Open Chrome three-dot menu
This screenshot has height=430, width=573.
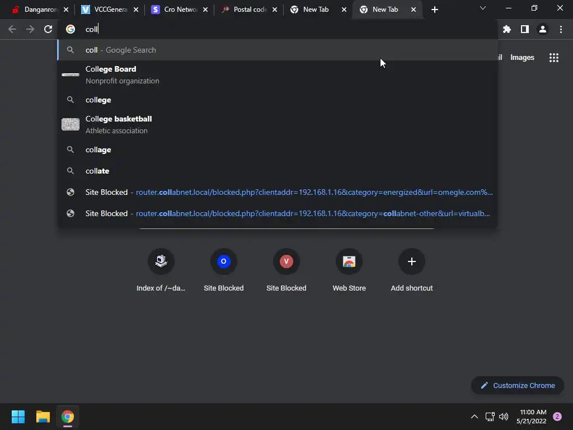pos(561,29)
